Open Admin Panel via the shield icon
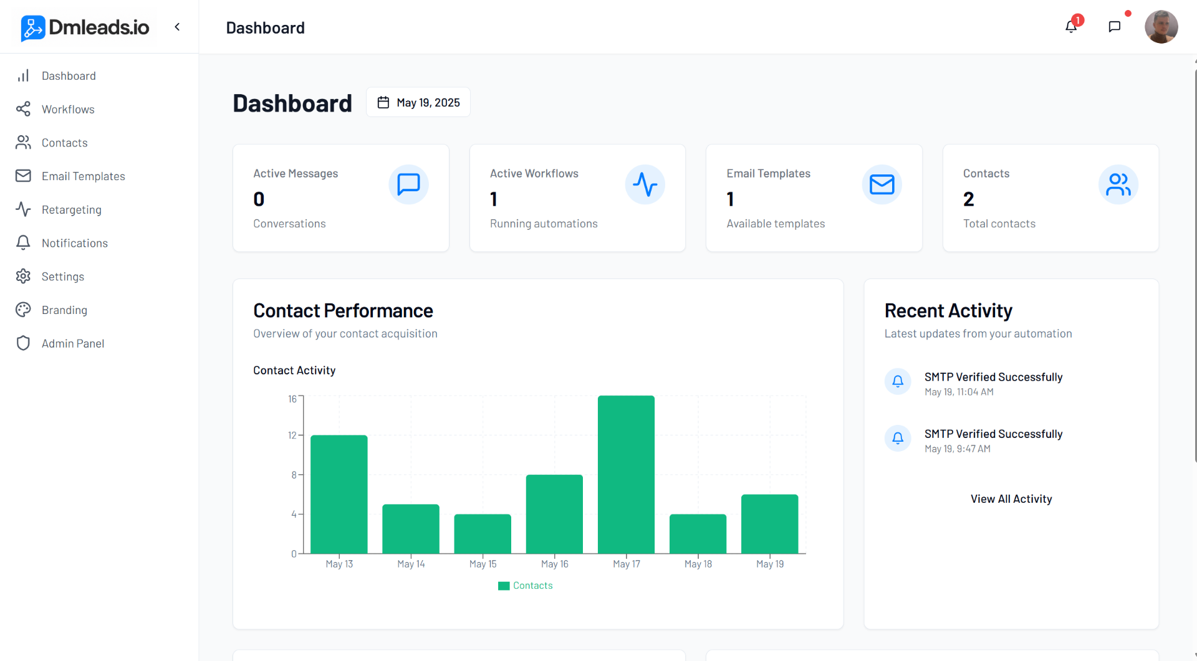The width and height of the screenshot is (1197, 661). tap(23, 343)
